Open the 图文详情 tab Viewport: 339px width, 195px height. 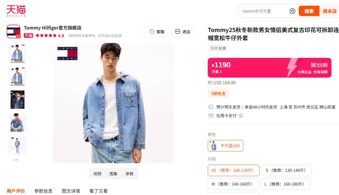point(71,191)
